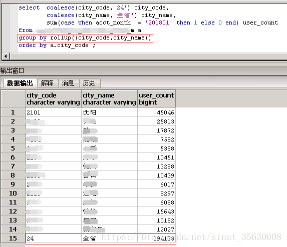Viewport: 287px width, 247px height.
Task: Select row header 3
Action: pyautogui.click(x=13, y=130)
